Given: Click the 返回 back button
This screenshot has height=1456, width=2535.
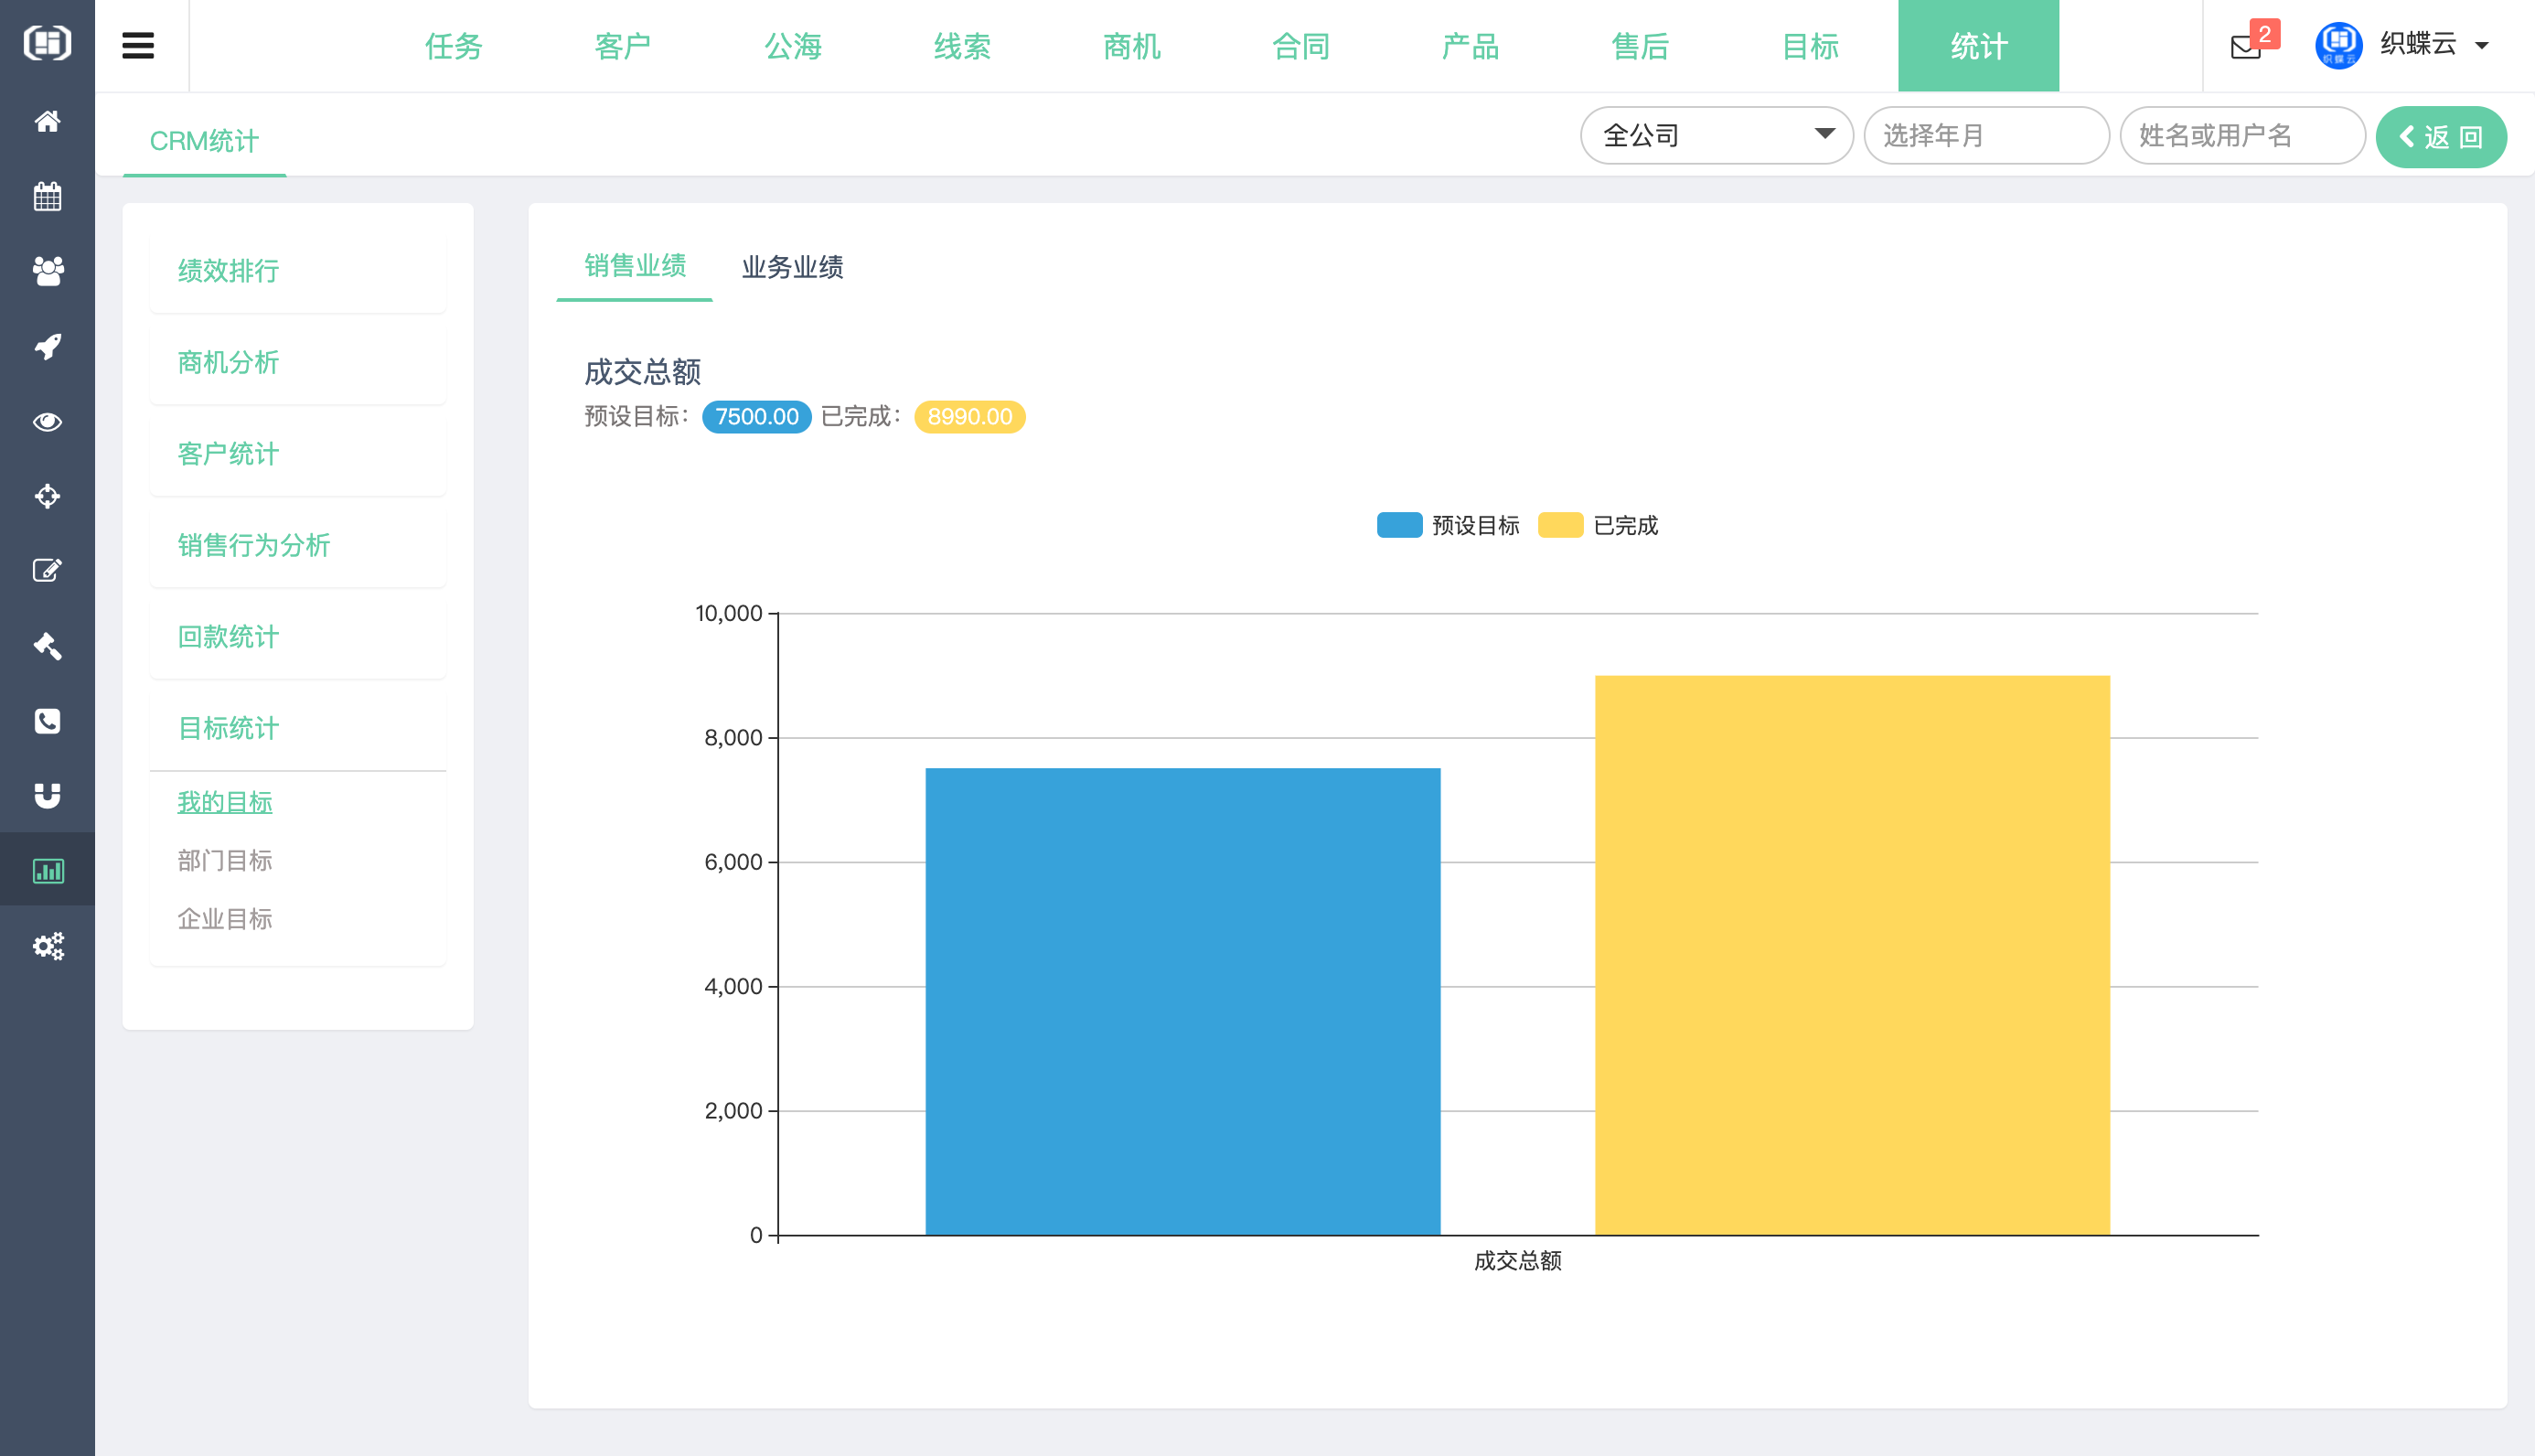Looking at the screenshot, I should click(x=2440, y=136).
